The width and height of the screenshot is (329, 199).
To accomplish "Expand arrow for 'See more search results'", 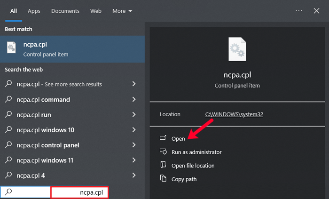I will 134,84.
